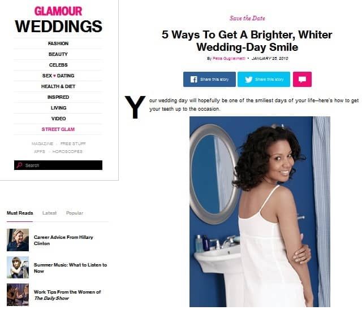Select Health & Diet from navigation
The width and height of the screenshot is (362, 310).
(58, 86)
